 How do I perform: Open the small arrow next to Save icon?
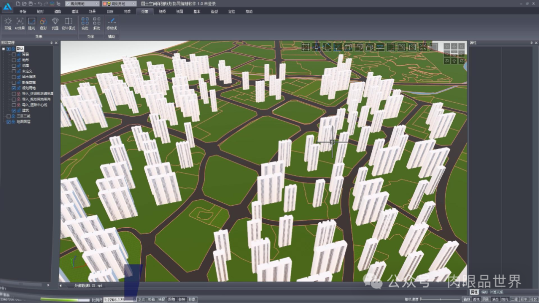point(35,4)
